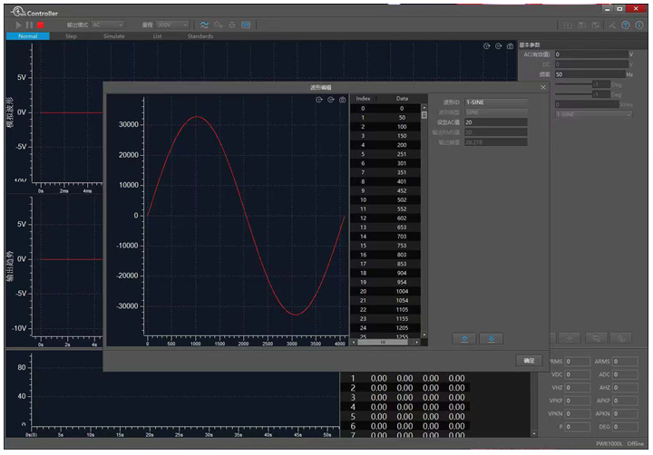The image size is (653, 455).
Task: Click the data table vertical scrollbar thumb
Action: [x=424, y=115]
